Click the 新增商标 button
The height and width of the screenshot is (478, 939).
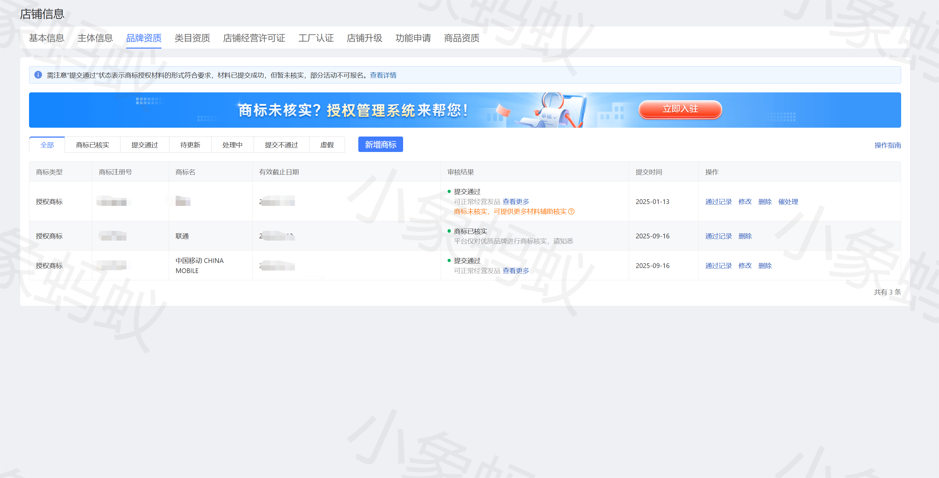point(381,145)
